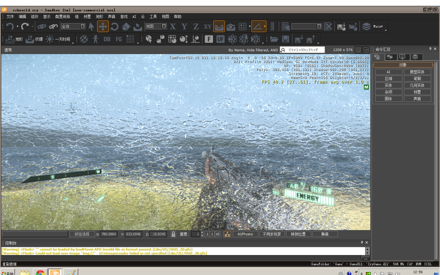Click the 原型实体 category button
This screenshot has height=275, width=440.
click(x=417, y=72)
